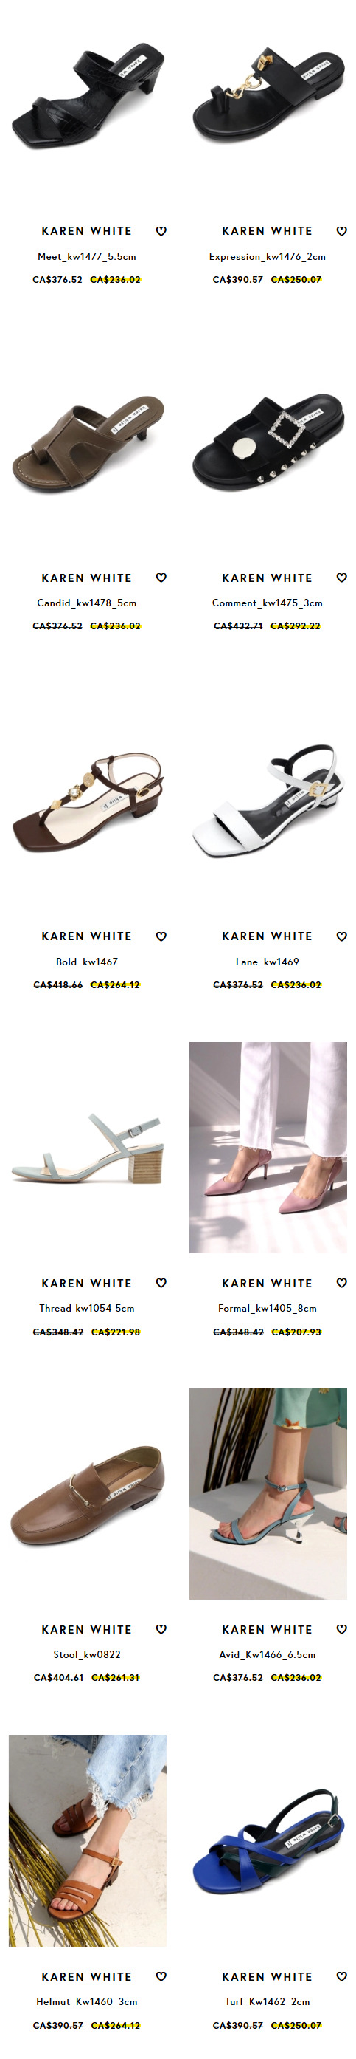Open brown loafer Stool product image

coord(87,1494)
